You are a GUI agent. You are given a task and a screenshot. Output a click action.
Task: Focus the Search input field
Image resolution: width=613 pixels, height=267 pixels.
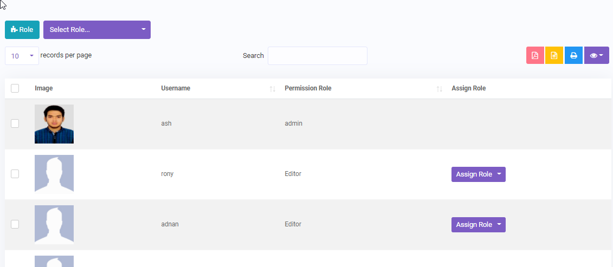pyautogui.click(x=317, y=56)
